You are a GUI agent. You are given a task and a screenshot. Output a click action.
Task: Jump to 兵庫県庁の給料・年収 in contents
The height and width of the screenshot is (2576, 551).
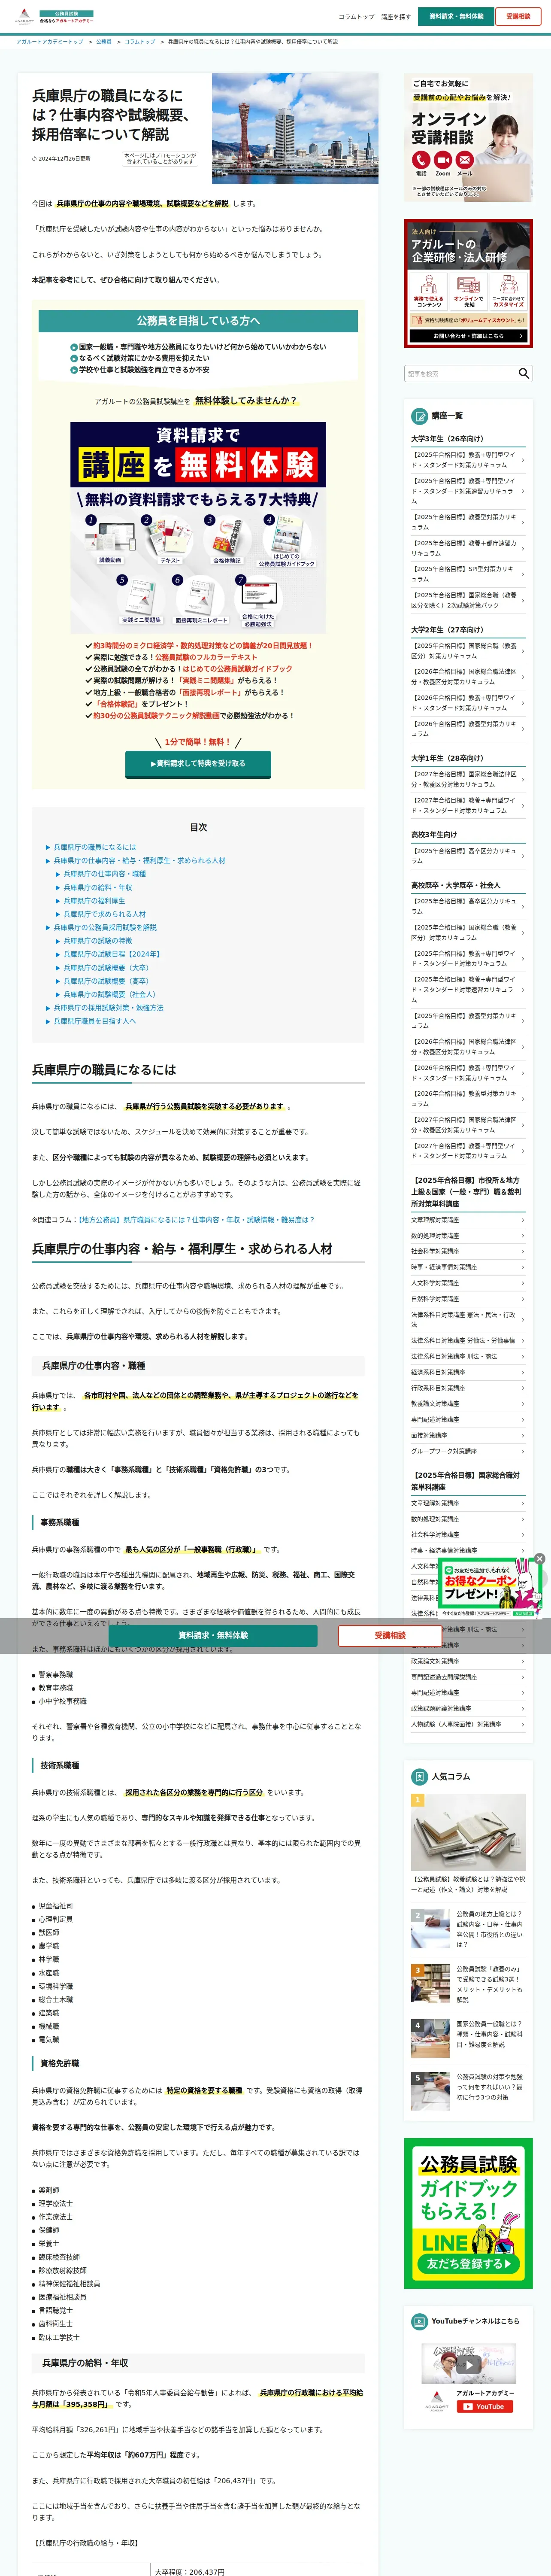pyautogui.click(x=98, y=887)
